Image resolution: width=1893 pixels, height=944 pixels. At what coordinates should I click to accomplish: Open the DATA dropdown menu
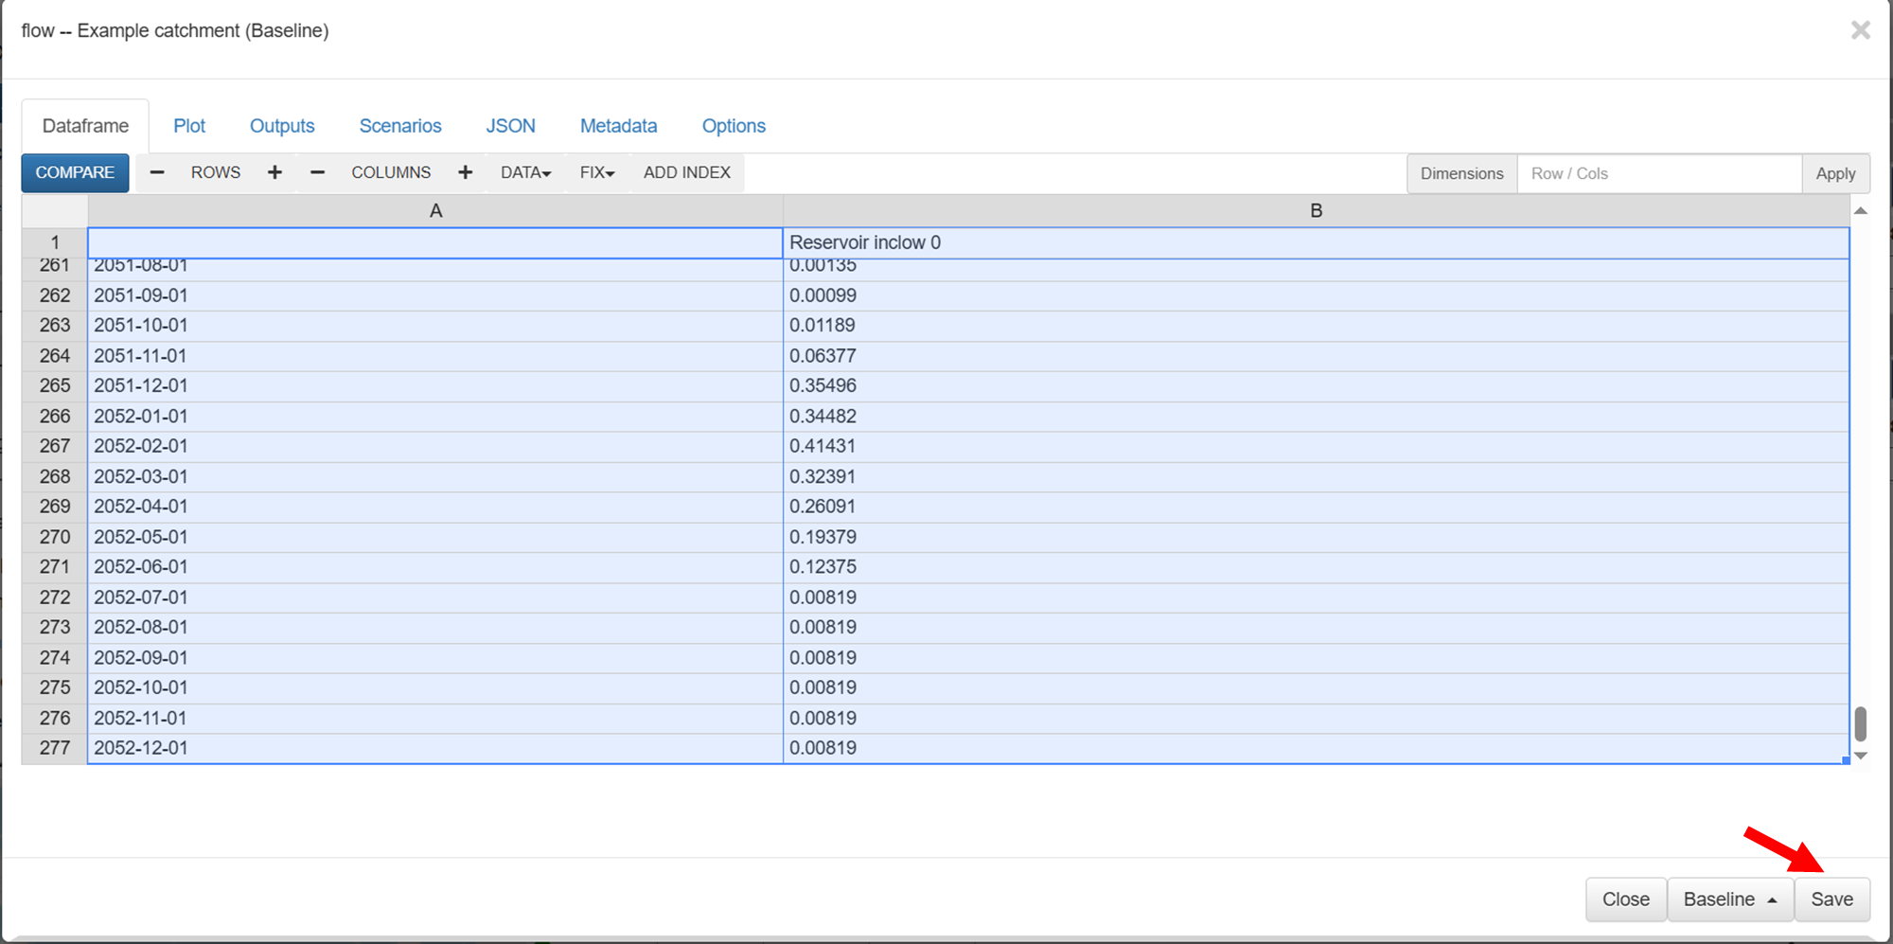click(x=525, y=172)
